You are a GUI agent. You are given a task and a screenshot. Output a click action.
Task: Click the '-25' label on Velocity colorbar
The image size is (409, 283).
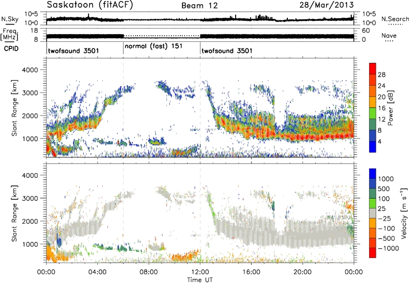click(384, 219)
